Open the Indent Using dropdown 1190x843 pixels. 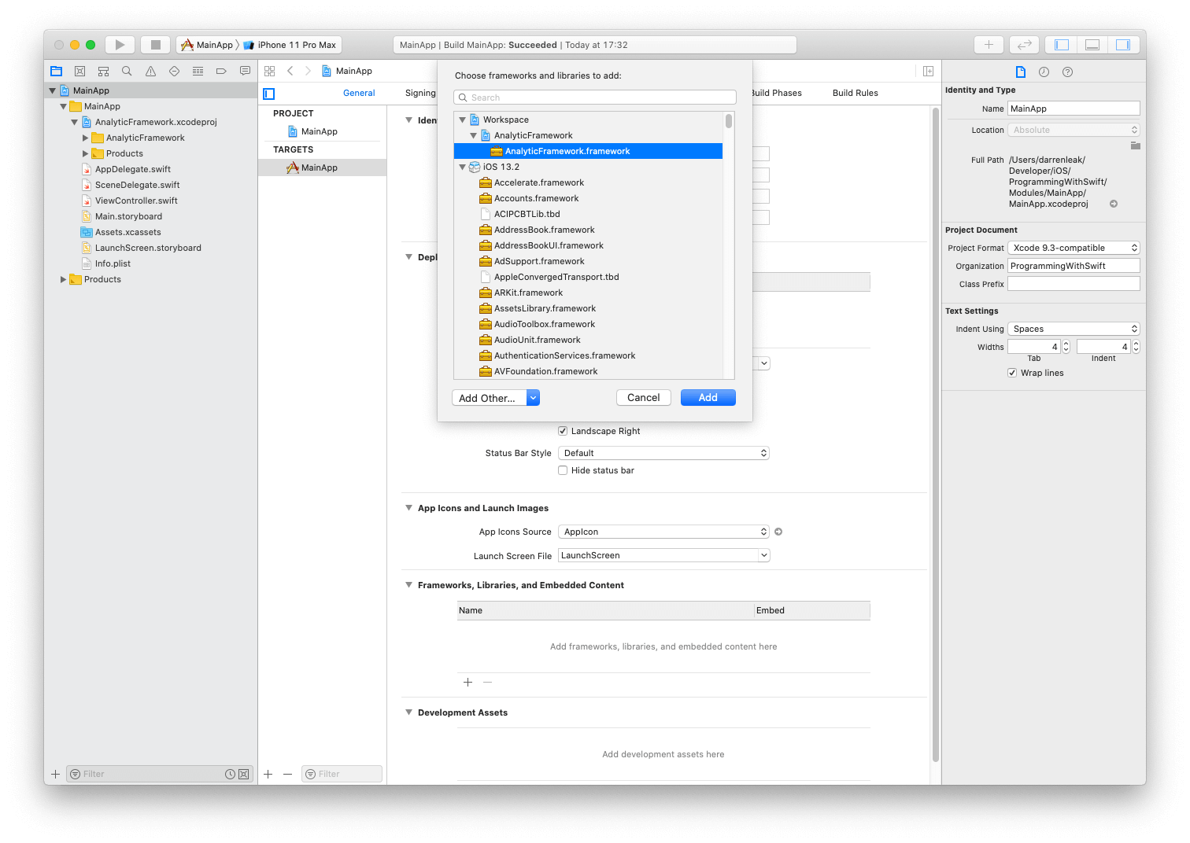1074,329
